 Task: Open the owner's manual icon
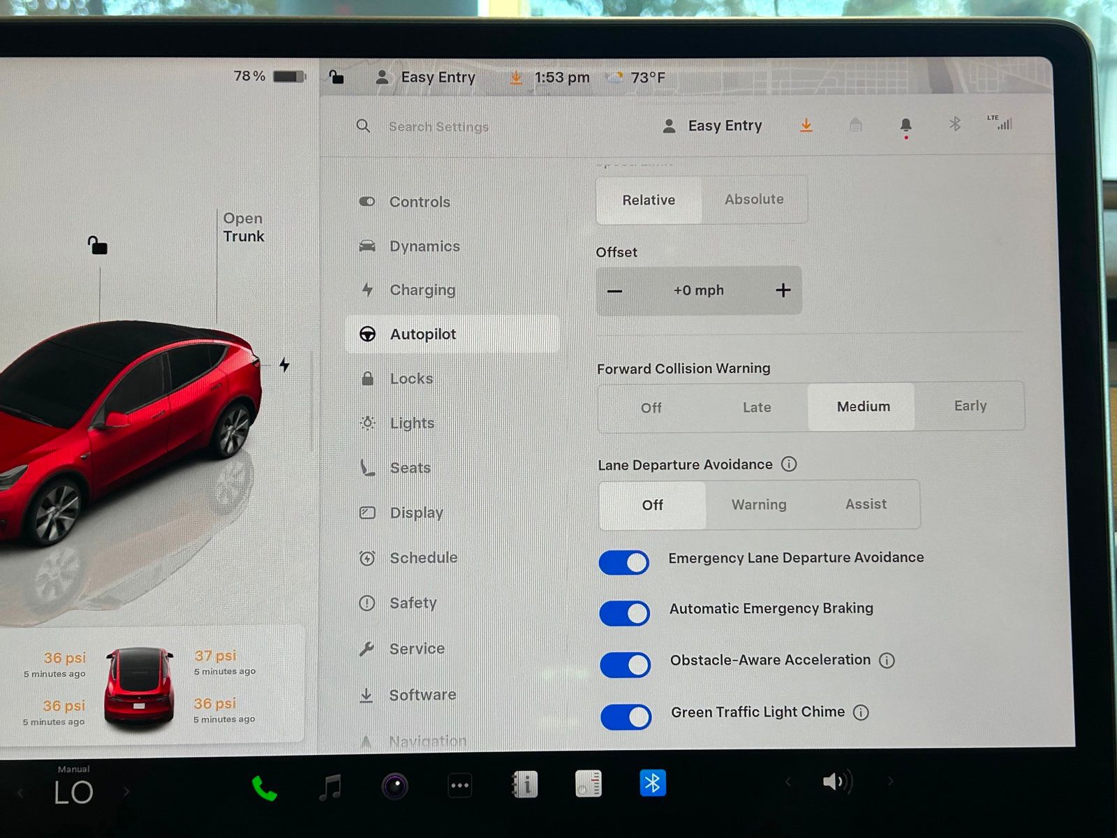[x=524, y=785]
